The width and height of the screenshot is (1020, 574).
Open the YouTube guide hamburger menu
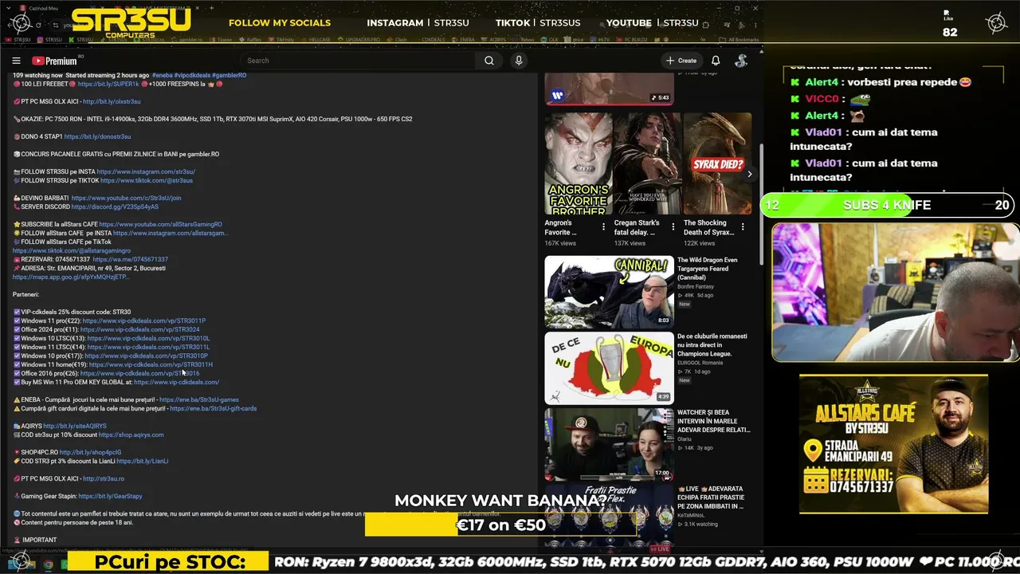[16, 61]
